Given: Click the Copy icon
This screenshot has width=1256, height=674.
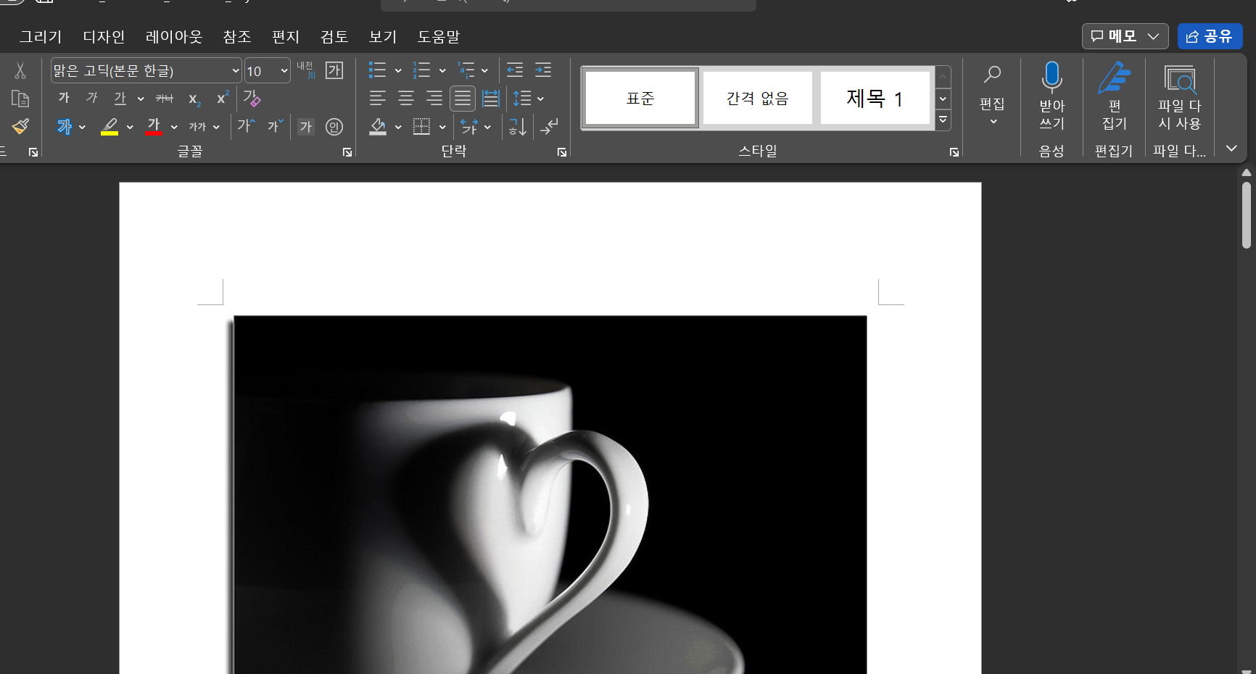Looking at the screenshot, I should (20, 99).
